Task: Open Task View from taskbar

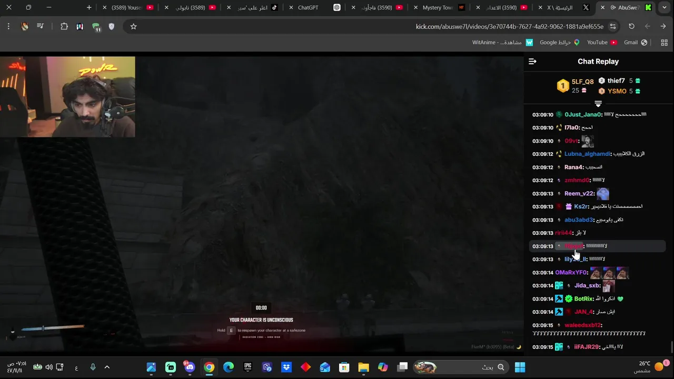Action: [x=403, y=367]
